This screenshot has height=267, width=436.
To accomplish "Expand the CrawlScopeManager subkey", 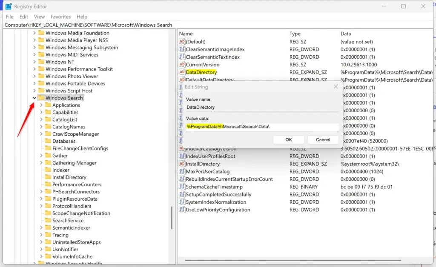I will click(41, 134).
